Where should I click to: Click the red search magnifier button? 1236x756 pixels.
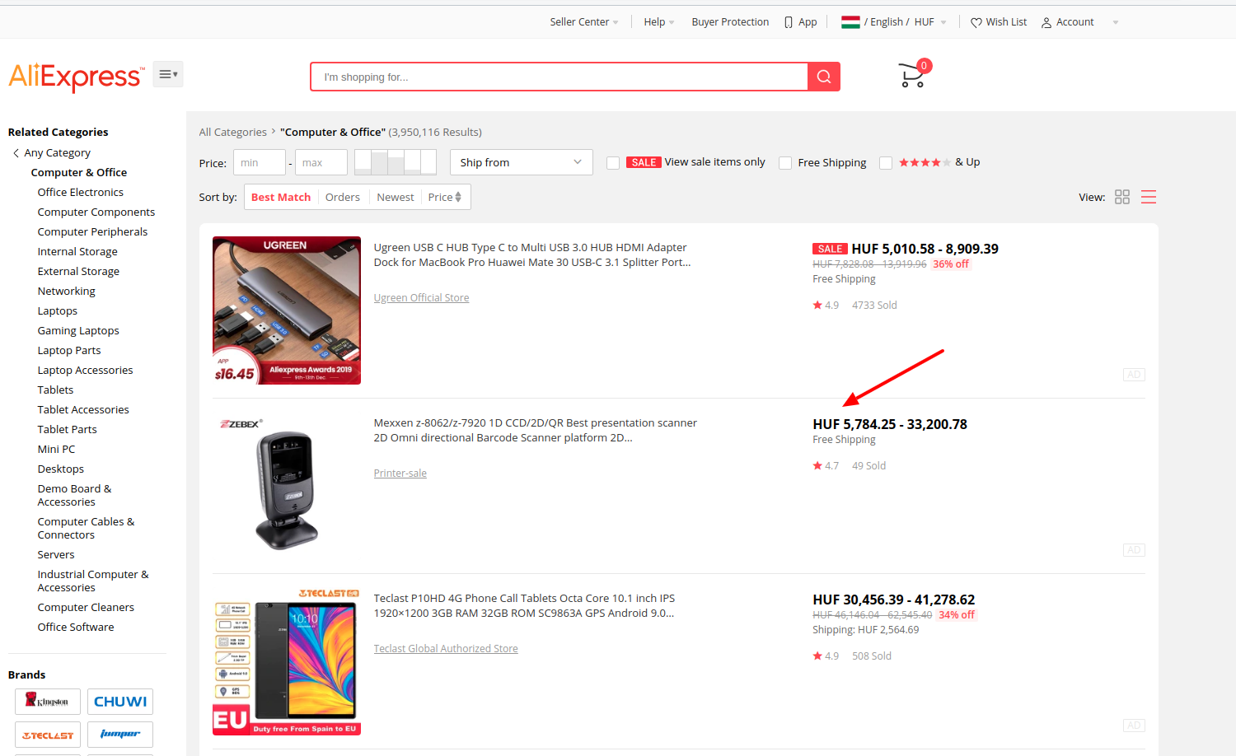click(x=823, y=77)
